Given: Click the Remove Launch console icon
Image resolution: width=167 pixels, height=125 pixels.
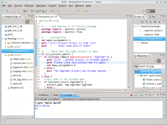Looking at the screenshot, I should point(141,95).
